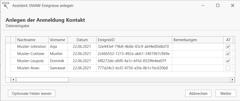240x101 pixels.
Task: Sort by the Vorname column header
Action: point(58,40)
